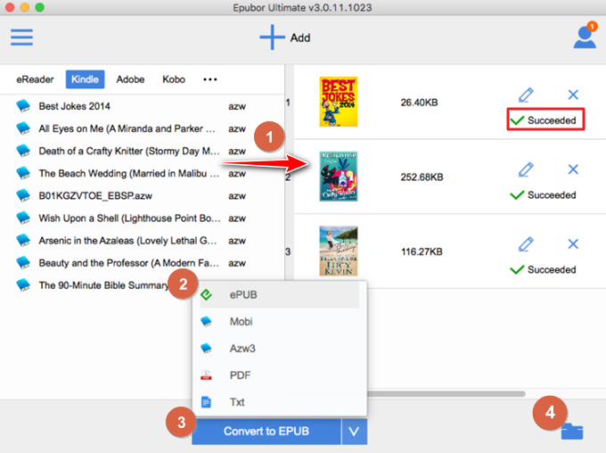The width and height of the screenshot is (606, 453).
Task: Click the Azw3 format book icon
Action: point(207,349)
